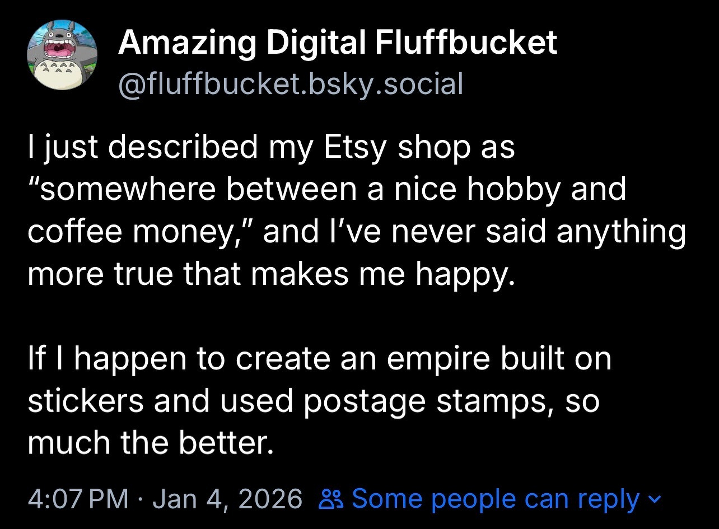Click the line "more true that makes me happy."
Image resolution: width=719 pixels, height=529 pixels.
270,273
